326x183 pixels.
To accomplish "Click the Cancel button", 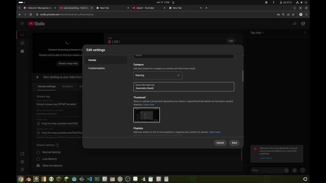I will (x=220, y=143).
